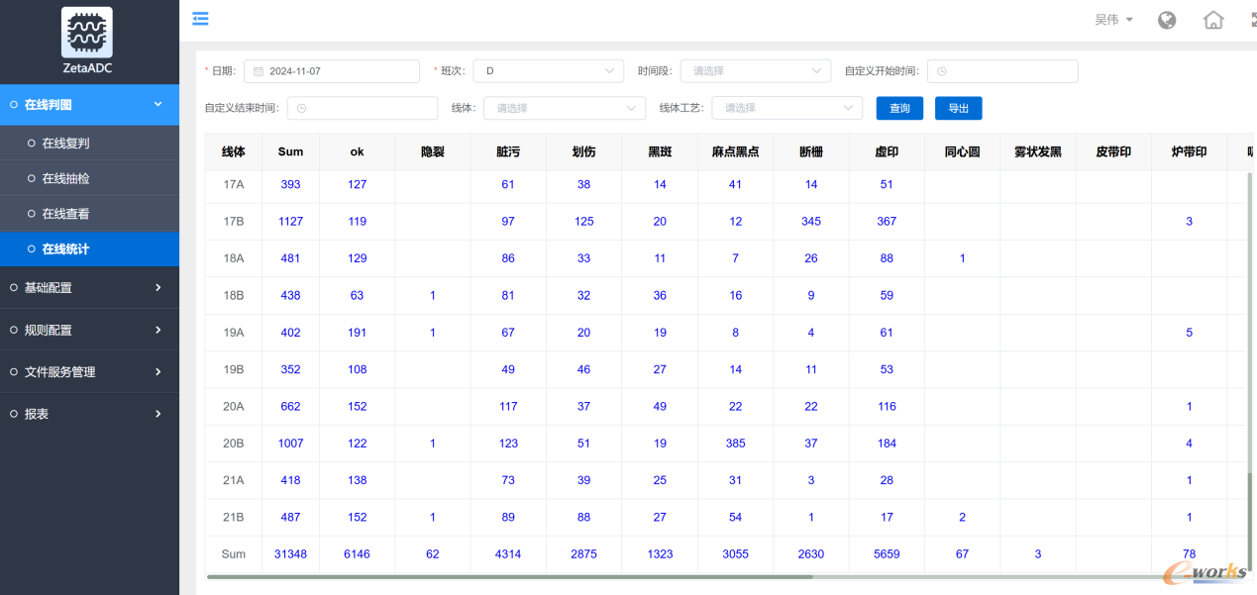Click 脏污 value 61 in row 17A
Image resolution: width=1257 pixels, height=595 pixels.
[508, 184]
